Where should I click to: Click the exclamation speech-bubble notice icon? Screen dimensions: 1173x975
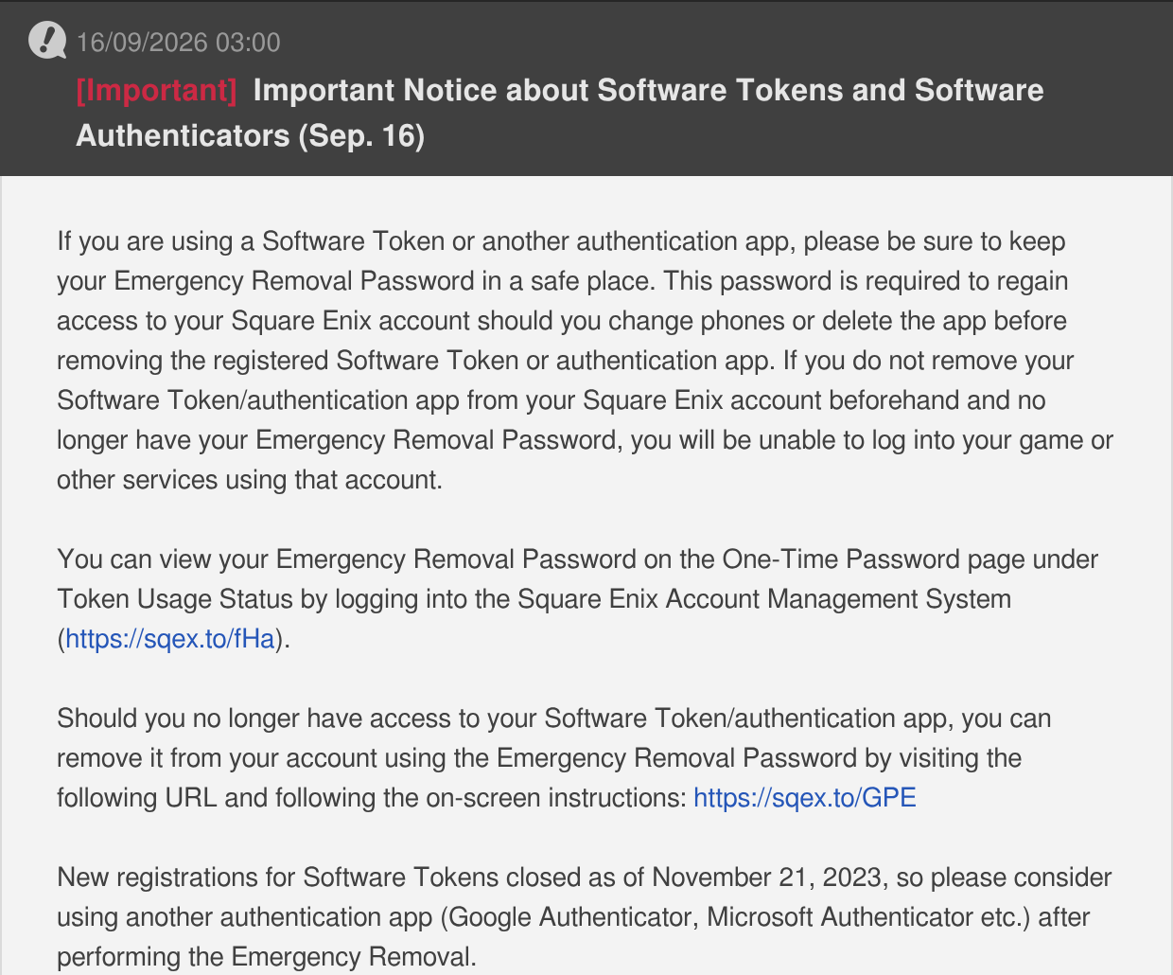pyautogui.click(x=47, y=41)
